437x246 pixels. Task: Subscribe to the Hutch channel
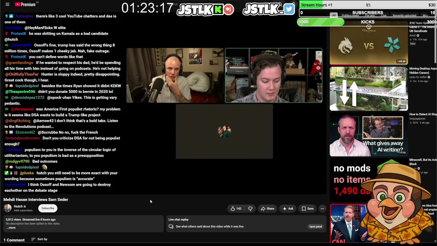pyautogui.click(x=48, y=208)
